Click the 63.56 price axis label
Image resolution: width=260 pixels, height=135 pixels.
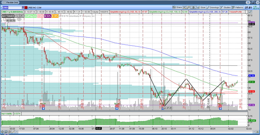click(x=251, y=24)
